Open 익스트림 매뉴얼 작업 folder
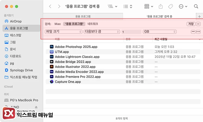The width and height of the screenshot is (203, 122). 21,77
